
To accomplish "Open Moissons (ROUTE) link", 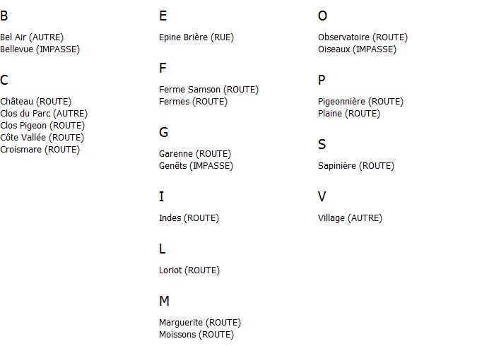I will (x=196, y=335).
